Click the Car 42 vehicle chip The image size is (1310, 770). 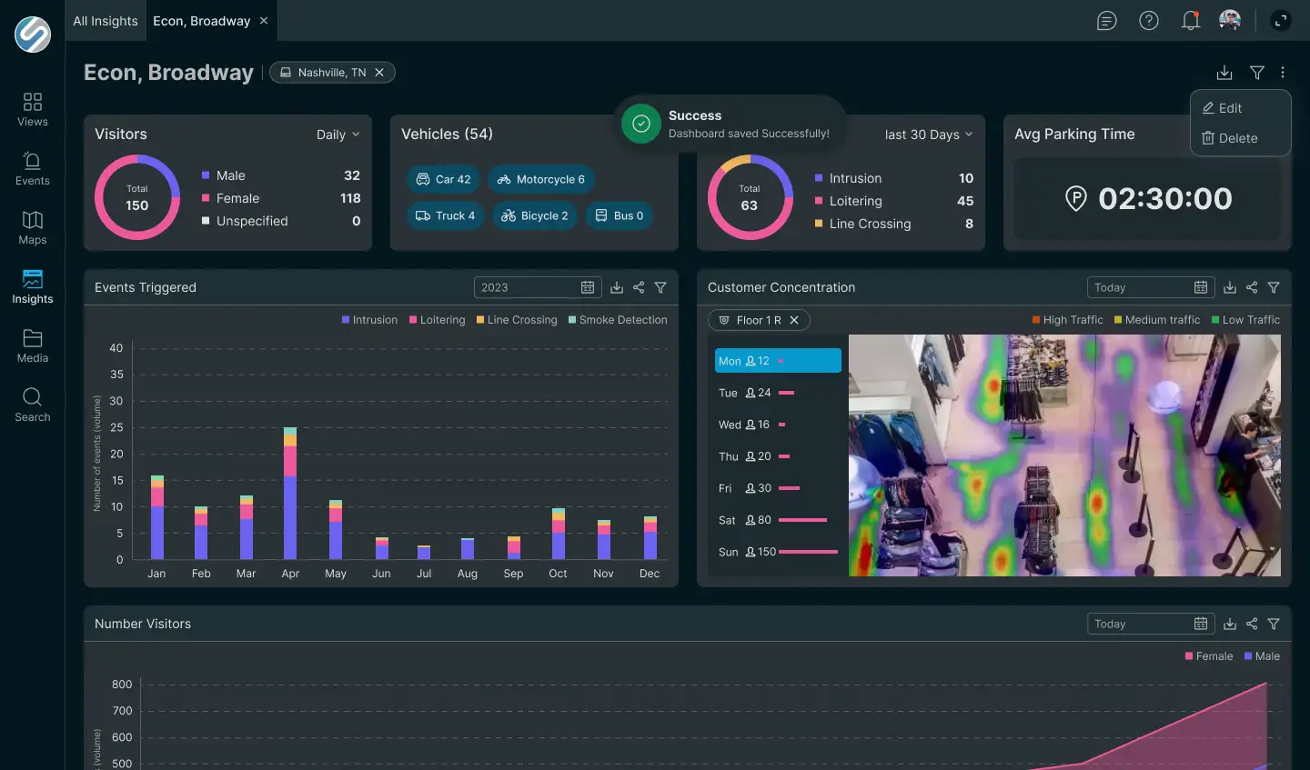pyautogui.click(x=444, y=179)
